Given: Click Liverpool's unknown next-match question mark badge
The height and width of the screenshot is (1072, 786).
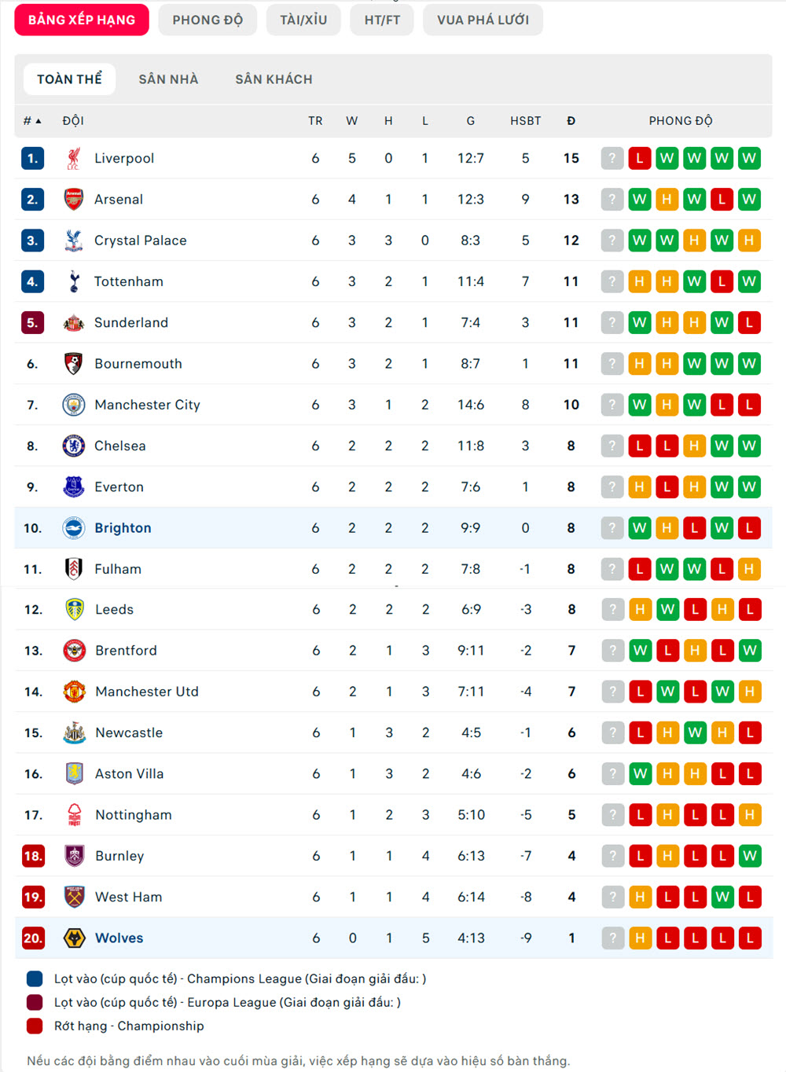Looking at the screenshot, I should coord(612,158).
